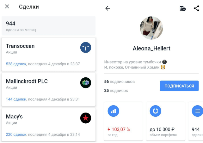Close the Сделки screen with X icon

tap(7, 6)
